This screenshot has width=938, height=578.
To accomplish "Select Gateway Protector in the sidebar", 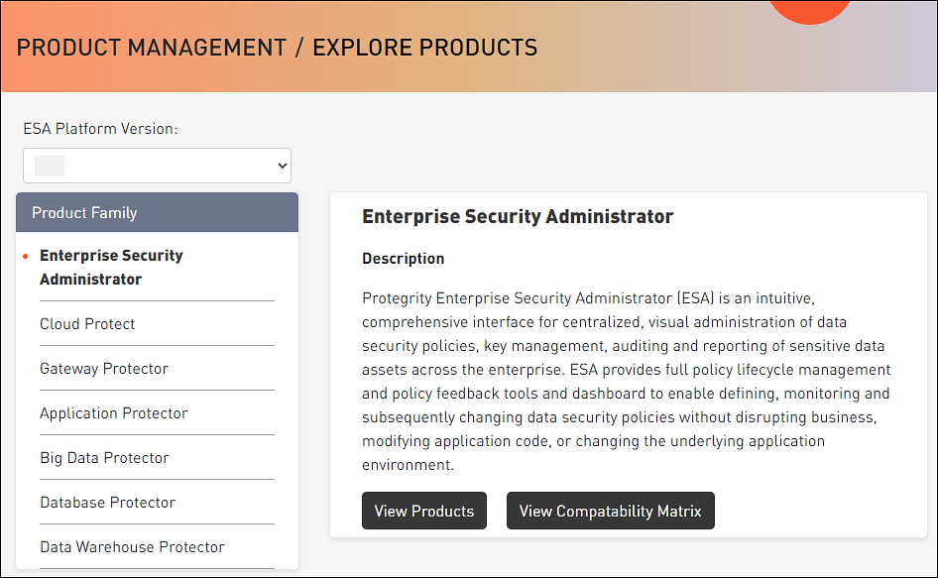I will pos(103,368).
